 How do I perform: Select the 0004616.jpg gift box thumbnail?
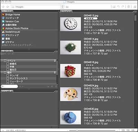pos(70,71)
